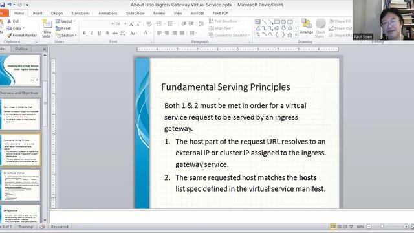Click Convert to SmartArt button
The image size is (414, 233).
click(x=229, y=35)
